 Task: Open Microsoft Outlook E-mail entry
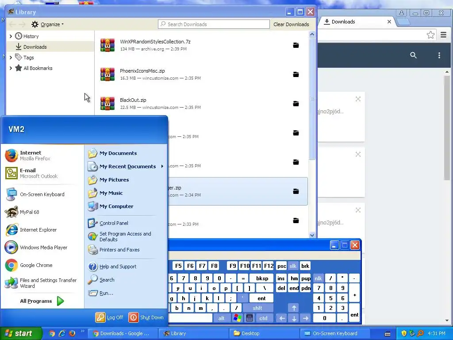[42, 173]
